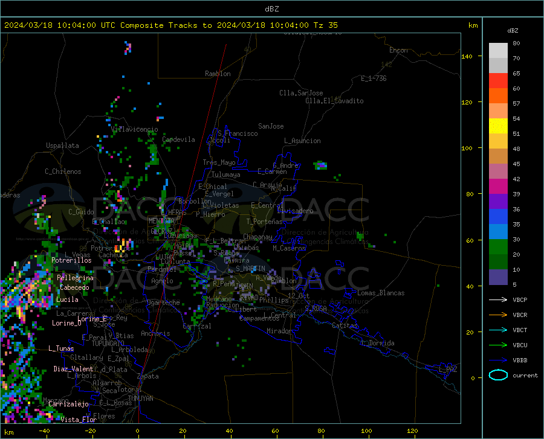The height and width of the screenshot is (439, 544).
Task: Select the light gray 80 dBZ swatch
Action: [x=498, y=51]
